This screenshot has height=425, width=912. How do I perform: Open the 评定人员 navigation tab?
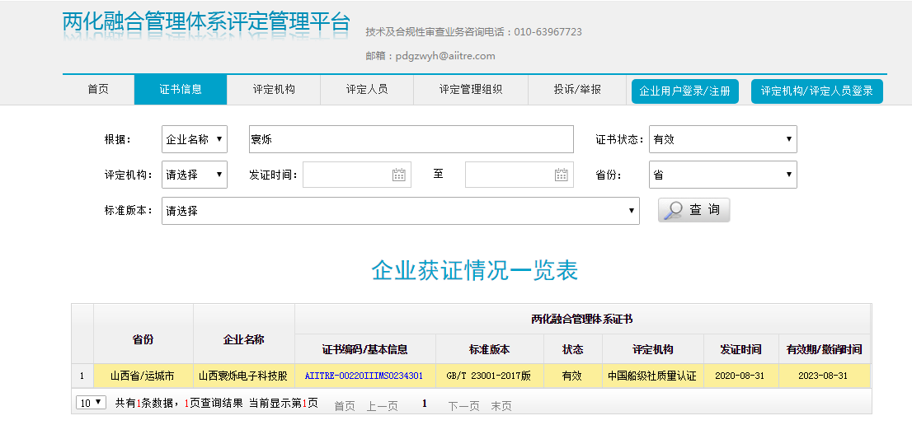pos(367,90)
